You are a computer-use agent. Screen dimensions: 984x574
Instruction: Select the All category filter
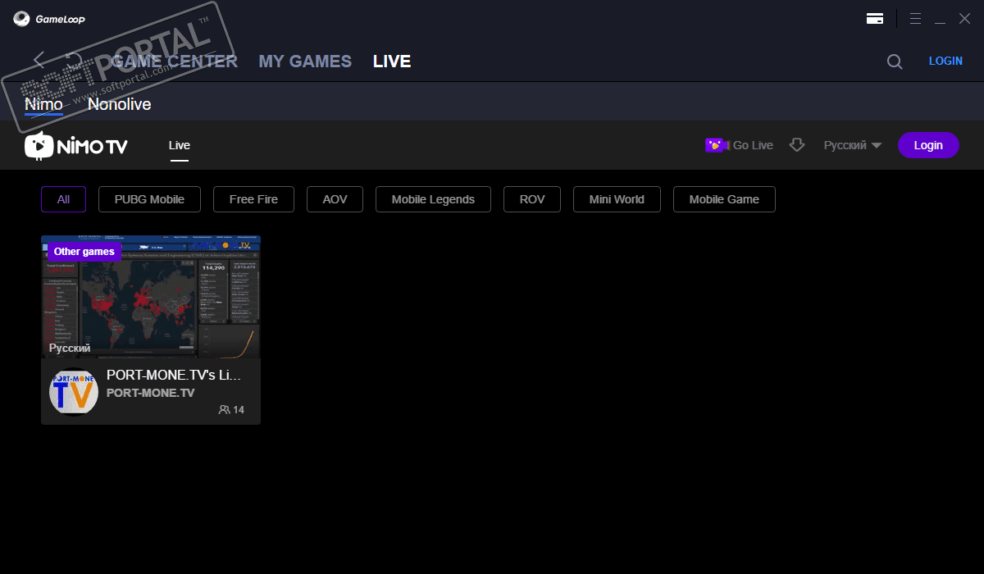pyautogui.click(x=64, y=199)
